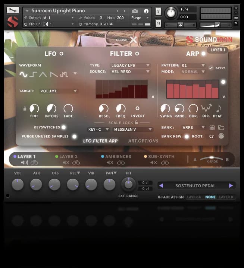Check the arp Apply checkbox
Viewport: 244px width, 268px height.
211,68
